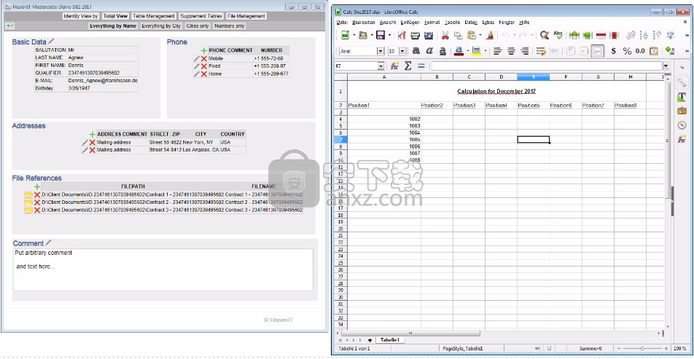Open folder for Contract 1 file
694x359 pixels.
[x=28, y=194]
